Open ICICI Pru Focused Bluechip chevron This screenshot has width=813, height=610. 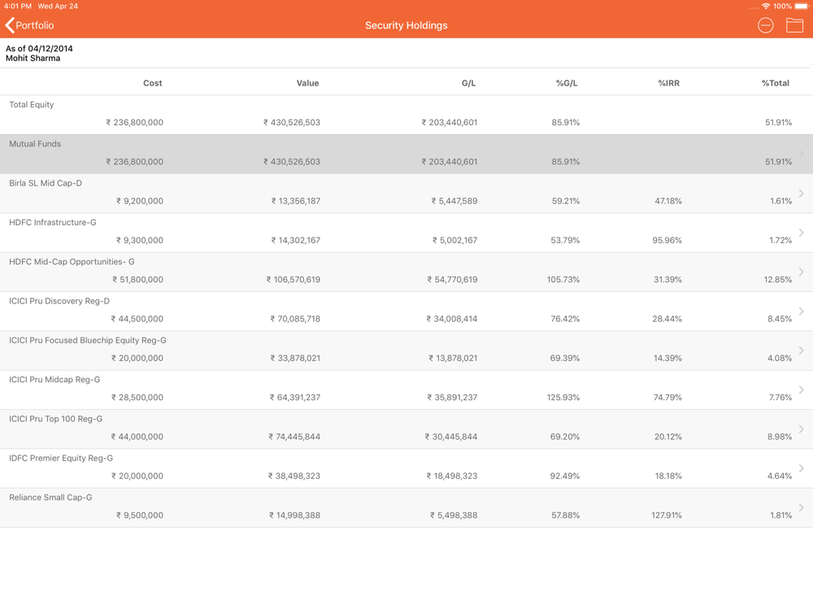click(x=801, y=351)
